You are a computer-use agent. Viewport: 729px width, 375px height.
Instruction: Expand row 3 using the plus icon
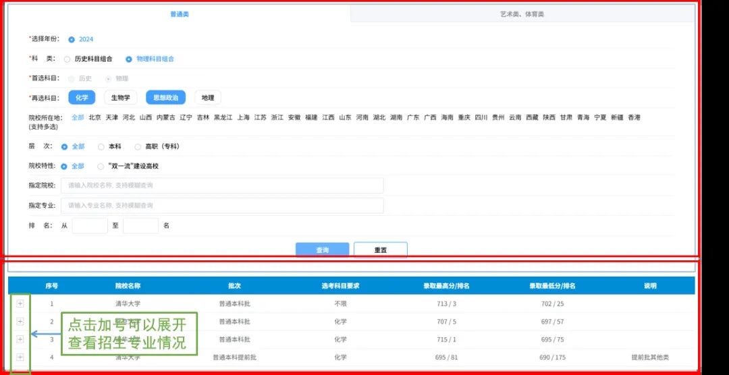pyautogui.click(x=20, y=339)
